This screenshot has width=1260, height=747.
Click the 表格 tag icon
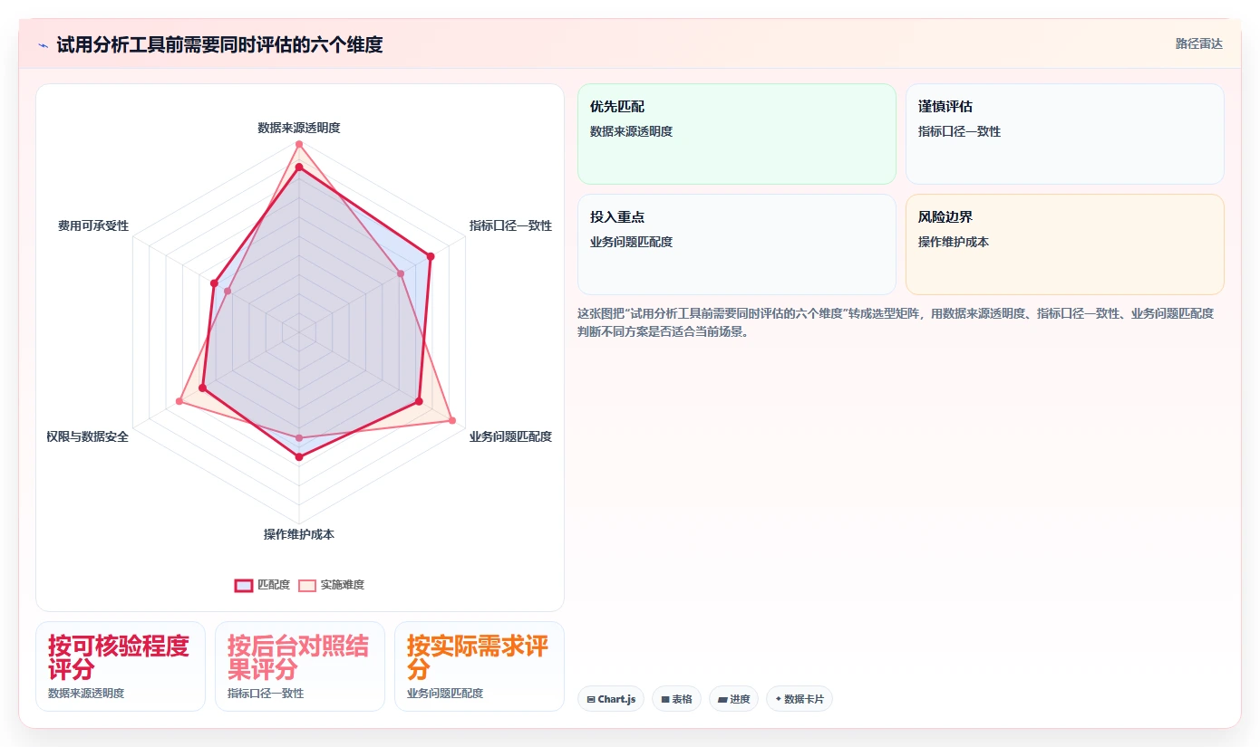[664, 699]
